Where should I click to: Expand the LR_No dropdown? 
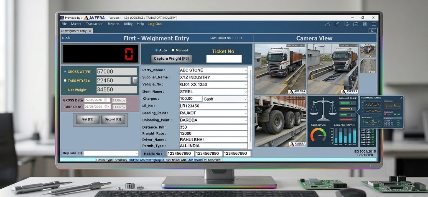click(x=245, y=106)
